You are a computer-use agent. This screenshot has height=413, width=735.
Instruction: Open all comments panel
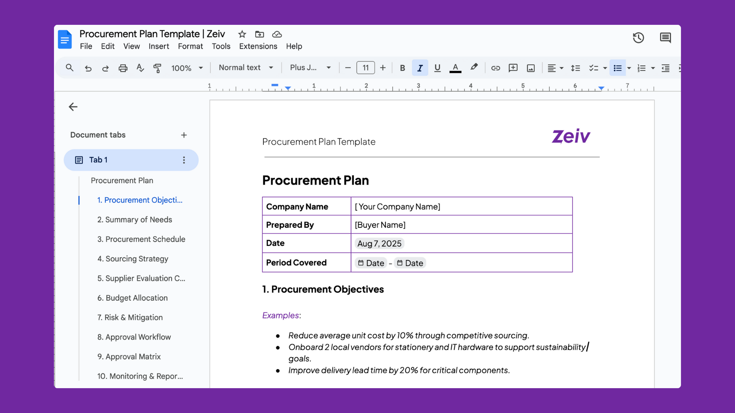[x=665, y=38]
